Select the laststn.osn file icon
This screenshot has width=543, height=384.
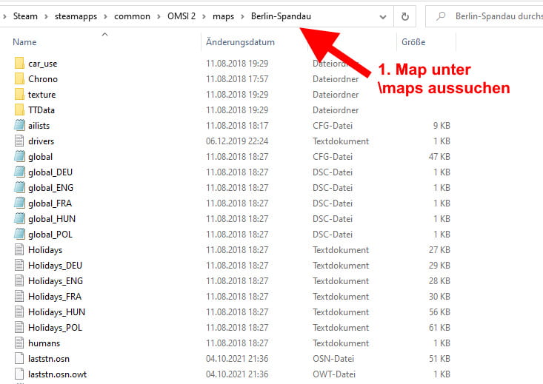pos(19,359)
